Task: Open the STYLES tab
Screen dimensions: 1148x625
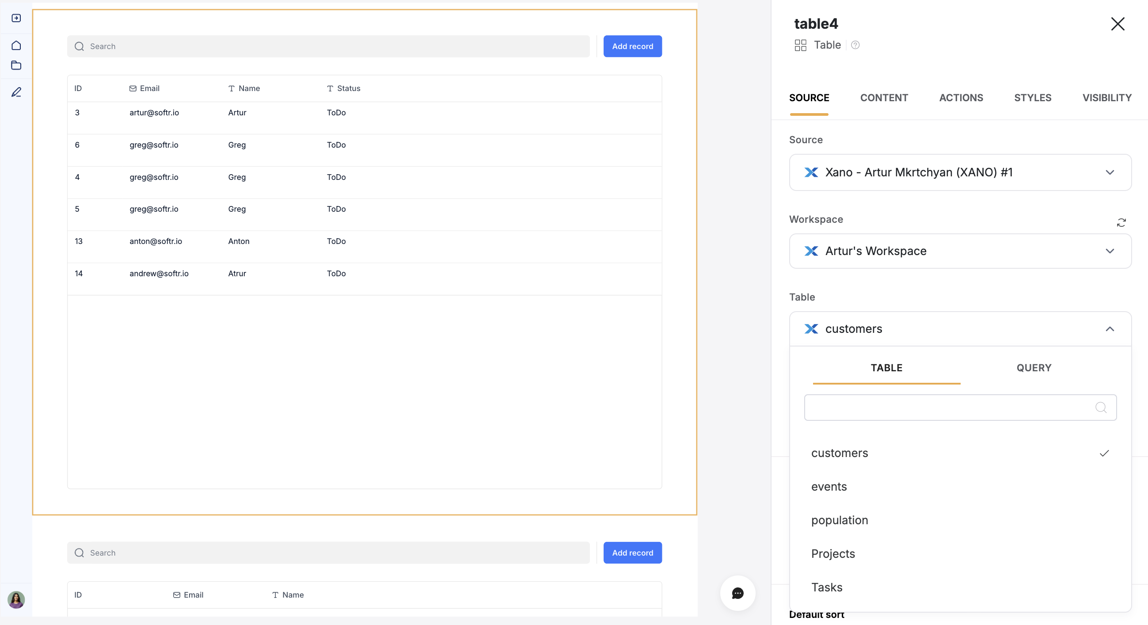Action: (x=1033, y=98)
